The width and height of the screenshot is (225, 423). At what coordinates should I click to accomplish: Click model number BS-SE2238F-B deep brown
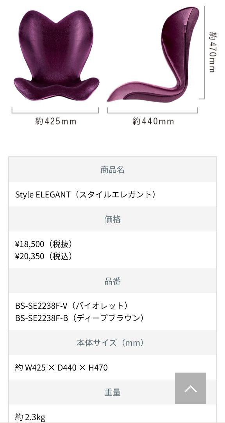pos(79,318)
